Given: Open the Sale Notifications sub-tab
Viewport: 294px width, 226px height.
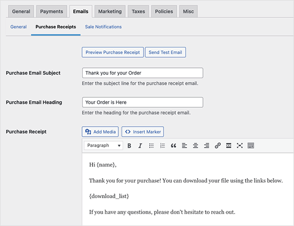Looking at the screenshot, I should tap(103, 27).
